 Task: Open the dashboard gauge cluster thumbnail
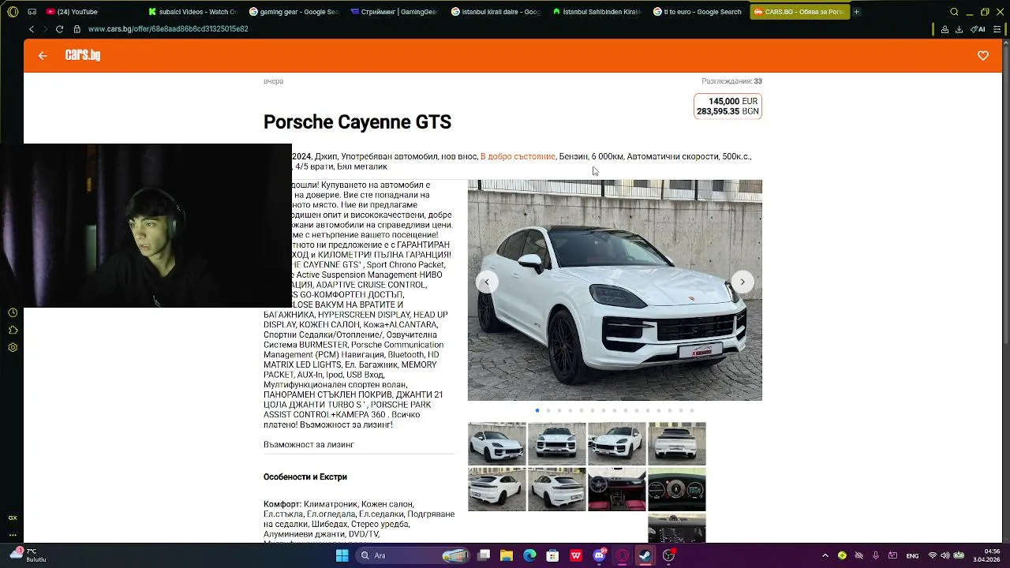tap(677, 489)
